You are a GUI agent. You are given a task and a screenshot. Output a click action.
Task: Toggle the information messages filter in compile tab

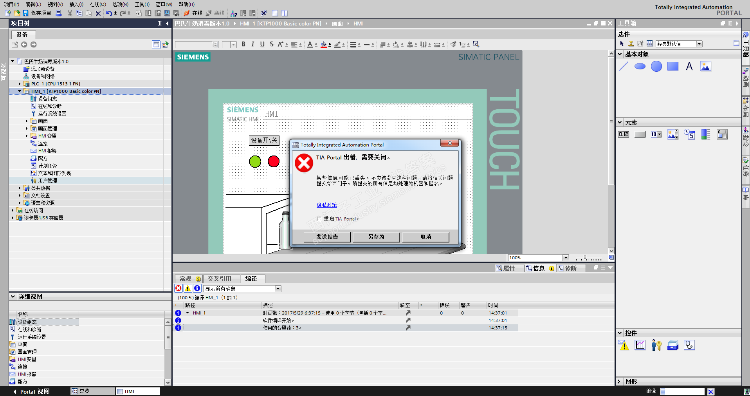pos(197,289)
